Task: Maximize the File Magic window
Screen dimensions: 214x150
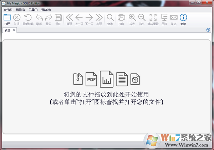Action: pos(199,2)
